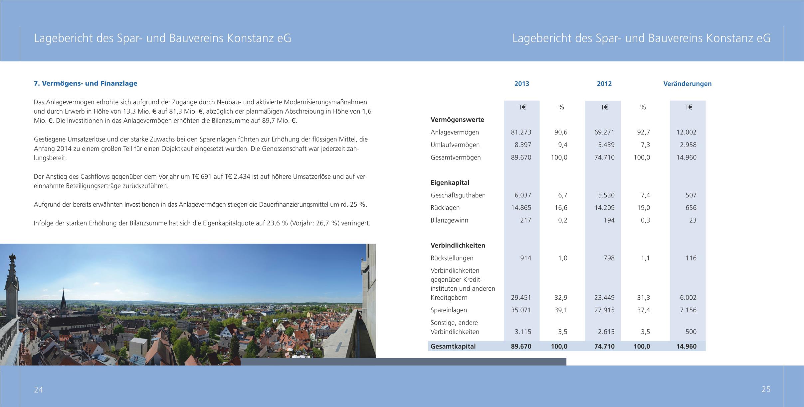
Task: Select the 2012 column header
Action: point(604,84)
